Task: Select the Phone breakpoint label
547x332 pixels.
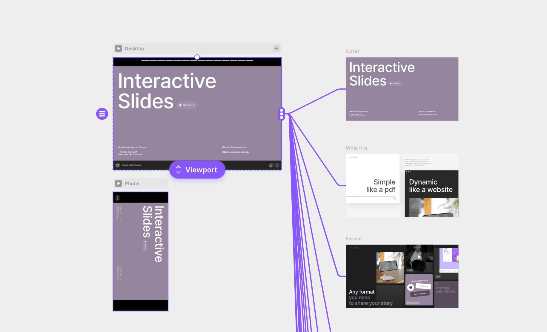Action: (x=132, y=183)
